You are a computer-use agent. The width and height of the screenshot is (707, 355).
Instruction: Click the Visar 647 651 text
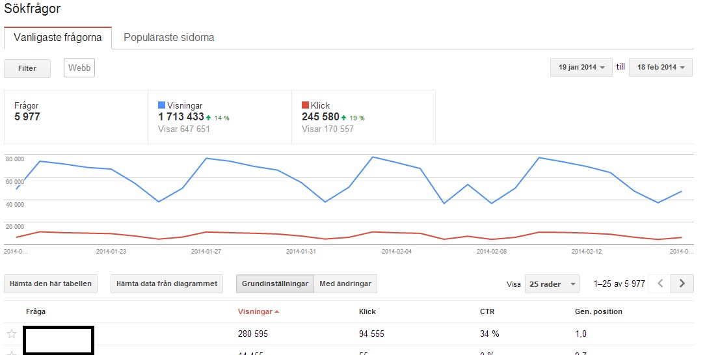184,129
